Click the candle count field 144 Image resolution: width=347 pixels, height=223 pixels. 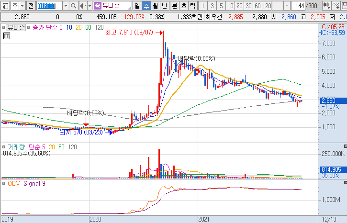298,6
